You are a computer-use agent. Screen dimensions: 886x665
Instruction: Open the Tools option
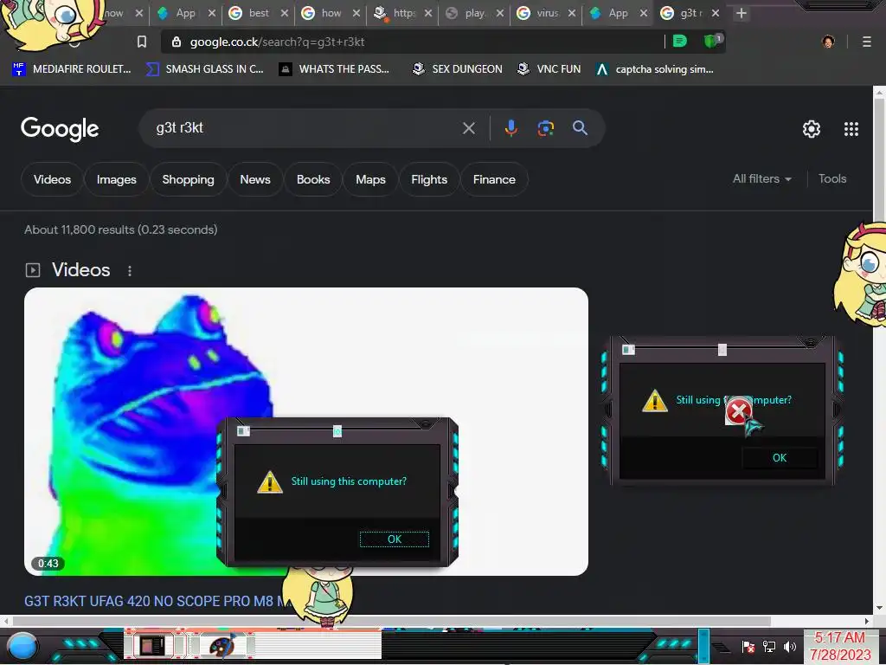[x=831, y=178]
